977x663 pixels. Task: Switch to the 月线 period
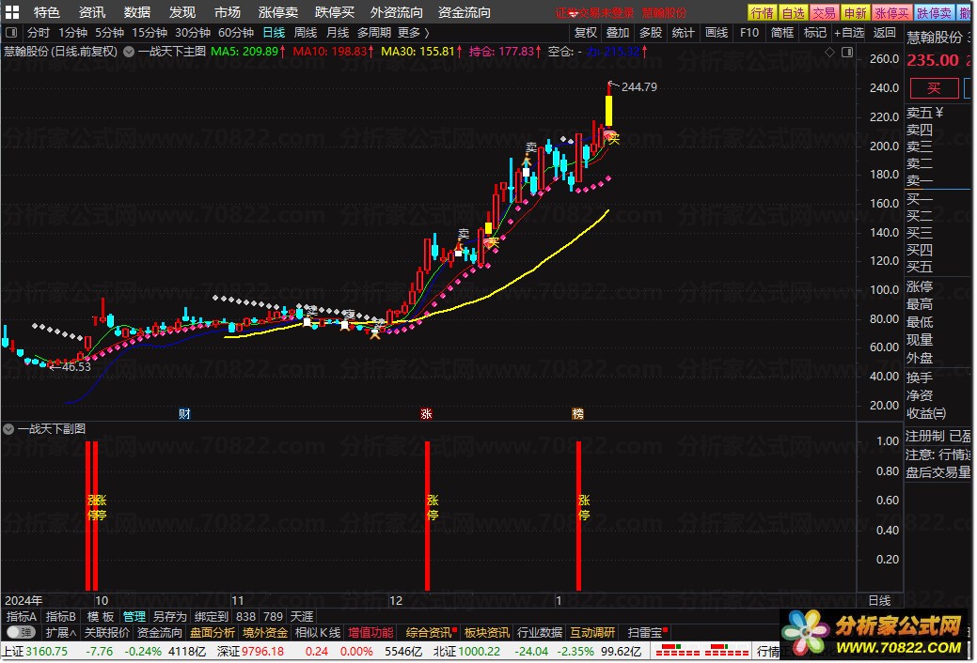coord(338,32)
